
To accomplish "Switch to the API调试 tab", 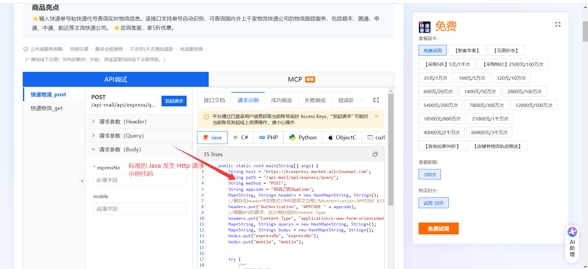I will tap(116, 79).
